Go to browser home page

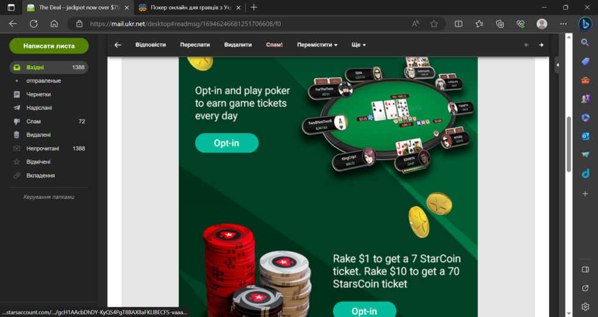54,24
